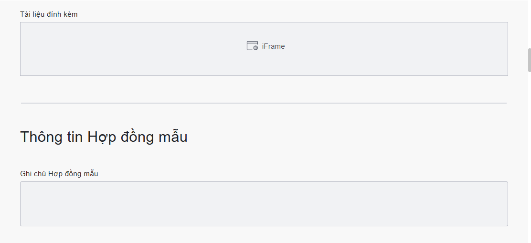Image resolution: width=531 pixels, height=243 pixels.
Task: Click the bottom-right corner of the notes field
Action: pyautogui.click(x=506, y=224)
